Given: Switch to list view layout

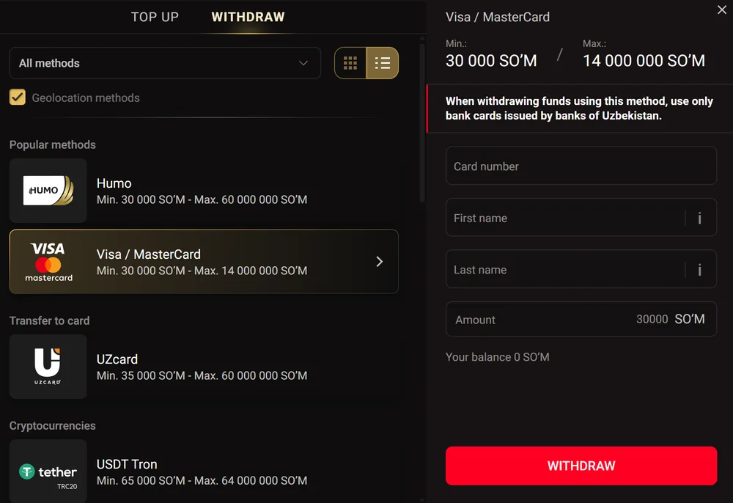Looking at the screenshot, I should pyautogui.click(x=383, y=63).
